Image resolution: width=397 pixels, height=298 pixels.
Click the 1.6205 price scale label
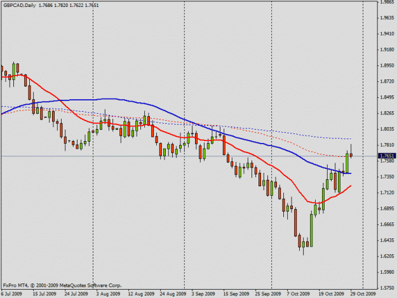[x=387, y=256]
